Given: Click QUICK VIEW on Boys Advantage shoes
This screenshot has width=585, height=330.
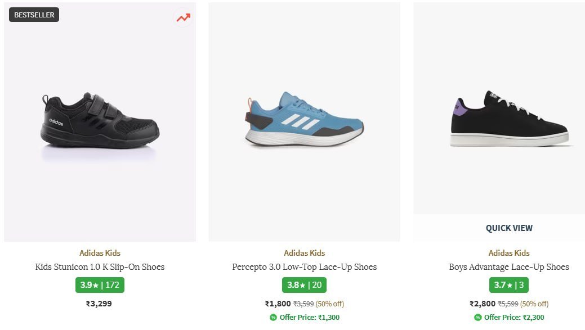Looking at the screenshot, I should [x=509, y=228].
